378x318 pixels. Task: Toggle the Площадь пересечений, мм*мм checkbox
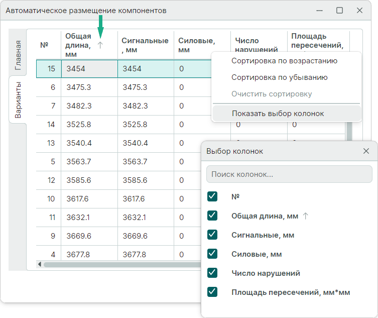[x=212, y=292]
